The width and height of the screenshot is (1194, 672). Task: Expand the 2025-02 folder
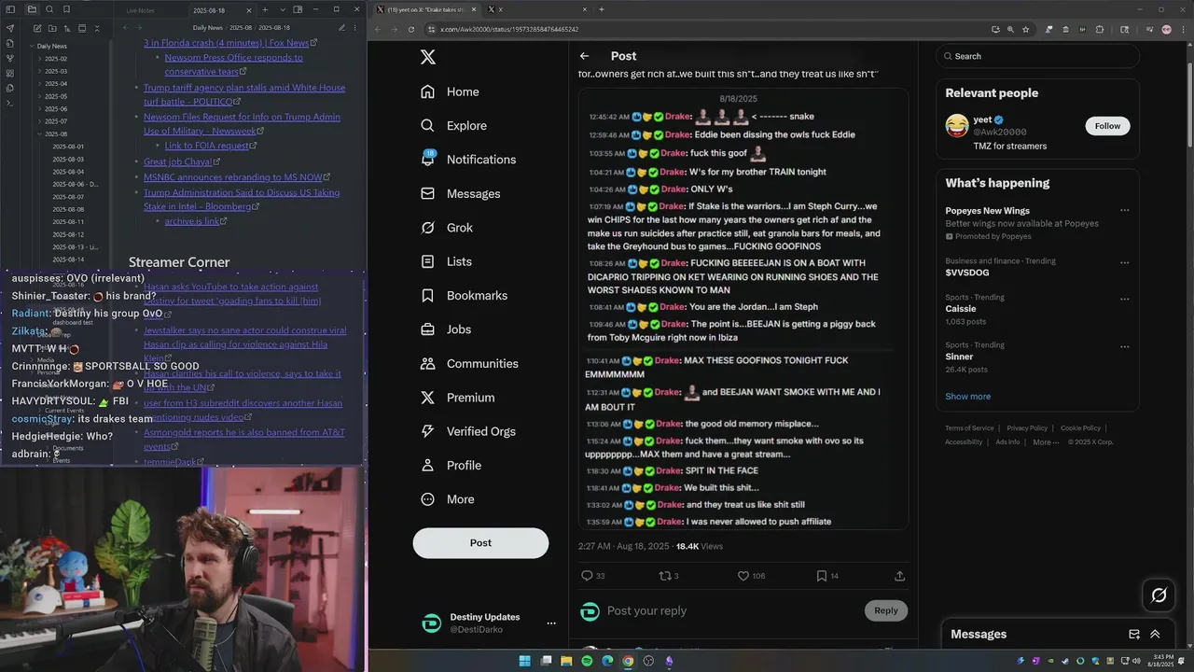point(56,59)
